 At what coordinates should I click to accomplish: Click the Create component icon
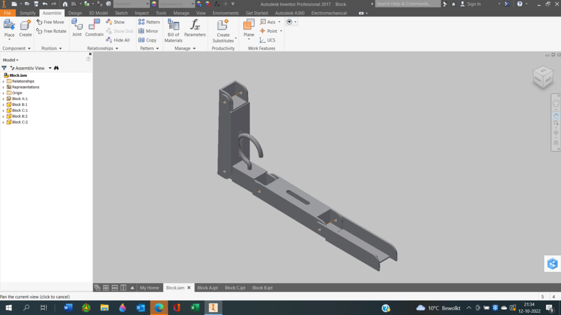[25, 28]
